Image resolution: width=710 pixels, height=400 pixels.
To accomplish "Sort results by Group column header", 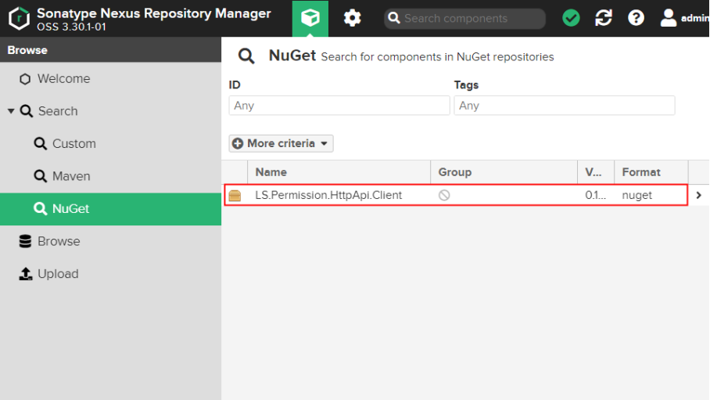I will click(x=504, y=172).
